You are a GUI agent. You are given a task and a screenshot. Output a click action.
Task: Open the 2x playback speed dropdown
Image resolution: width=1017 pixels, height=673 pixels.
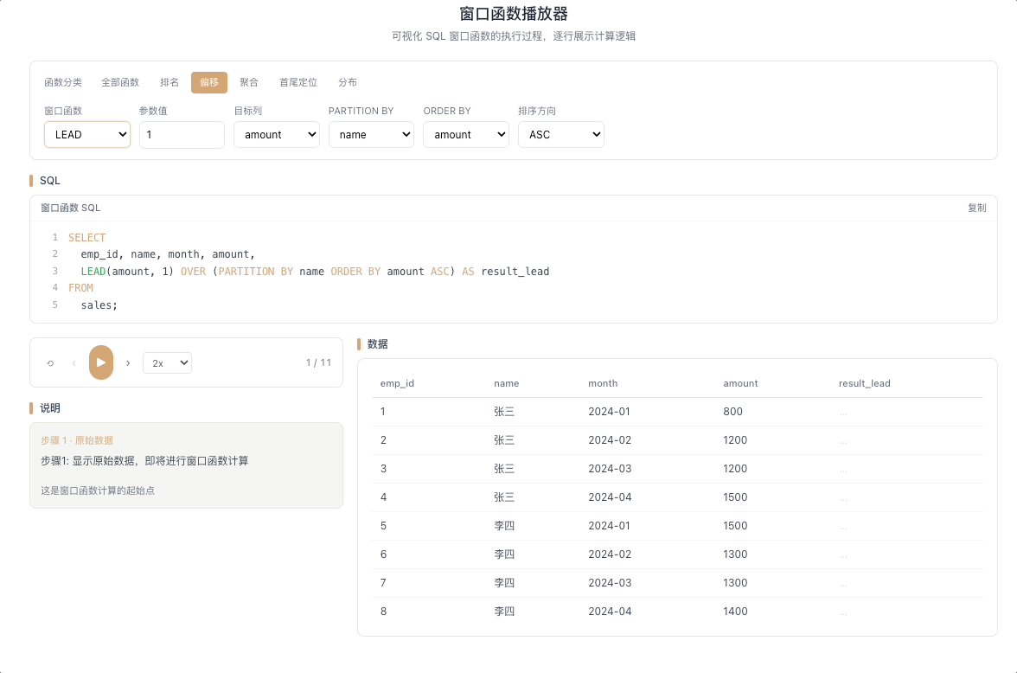pyautogui.click(x=168, y=362)
